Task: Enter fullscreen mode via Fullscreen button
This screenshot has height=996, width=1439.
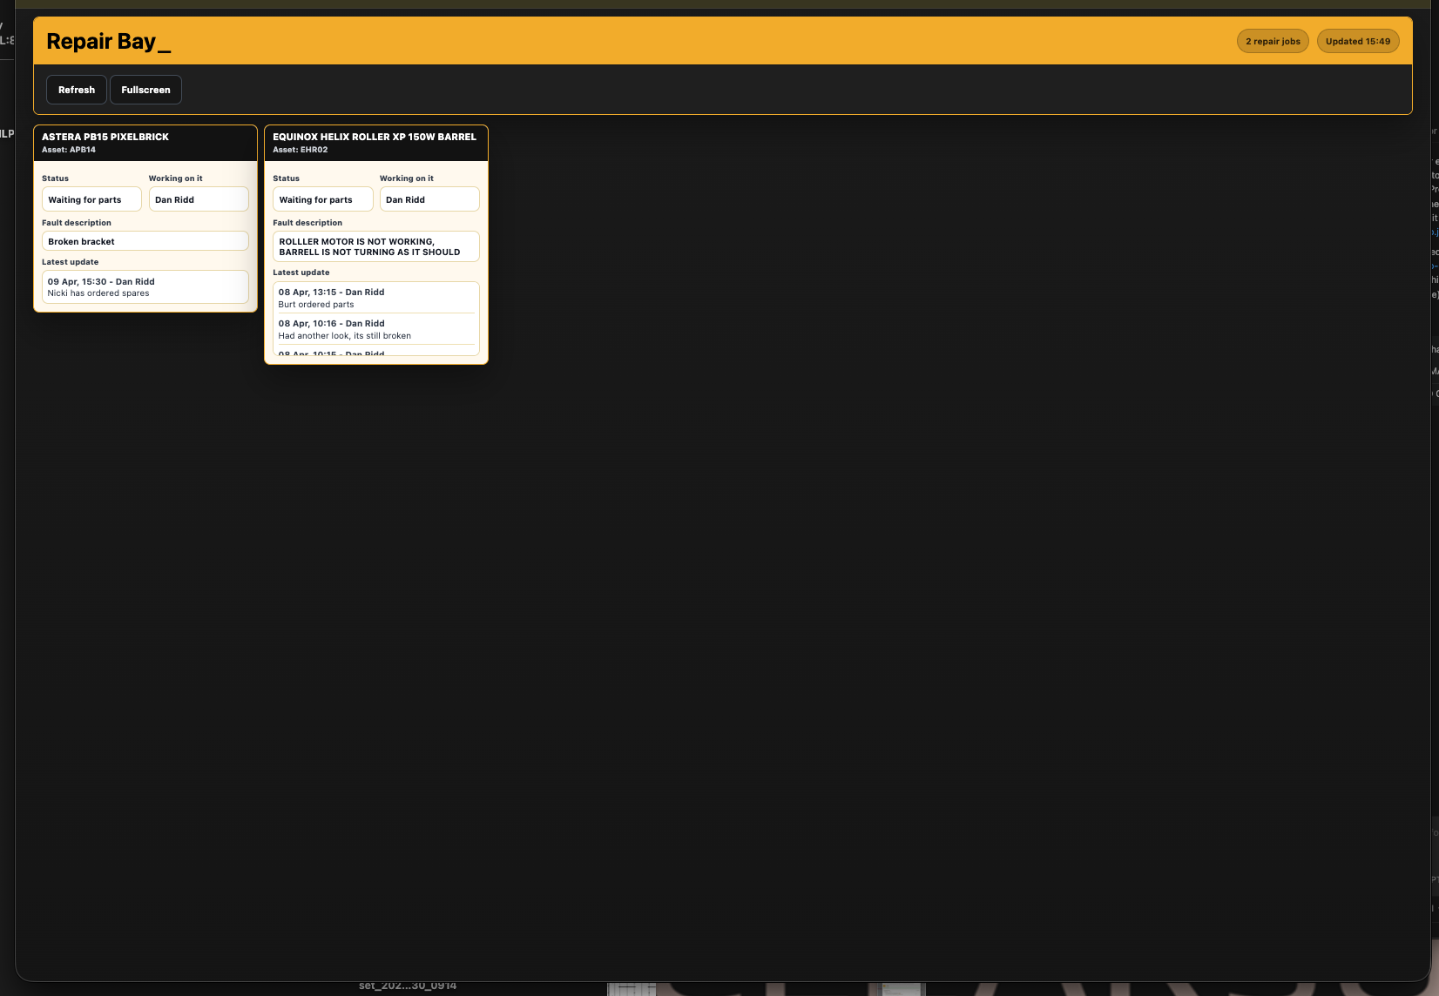Action: [x=145, y=89]
